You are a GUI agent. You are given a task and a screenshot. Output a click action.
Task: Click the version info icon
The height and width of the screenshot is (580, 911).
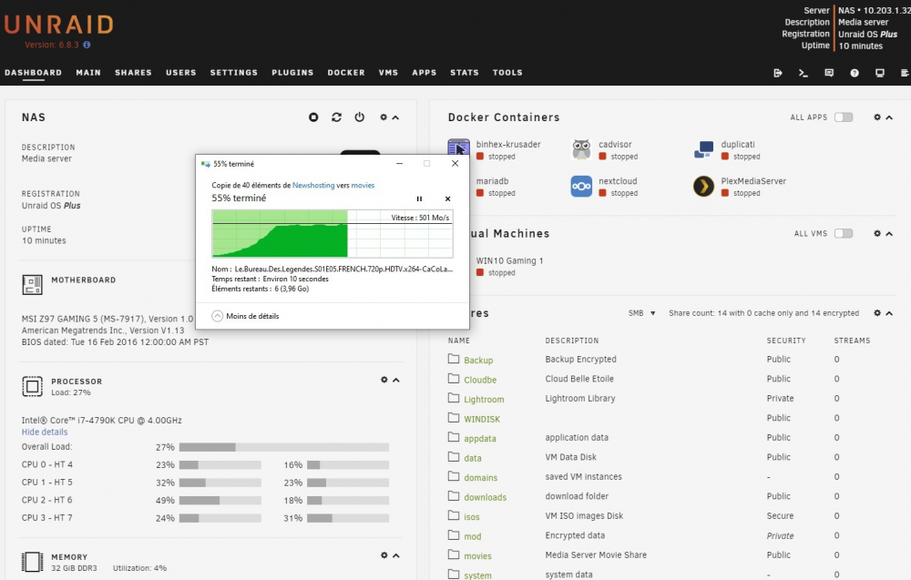tap(87, 45)
